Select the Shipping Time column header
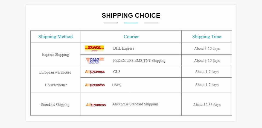 (x=206, y=37)
